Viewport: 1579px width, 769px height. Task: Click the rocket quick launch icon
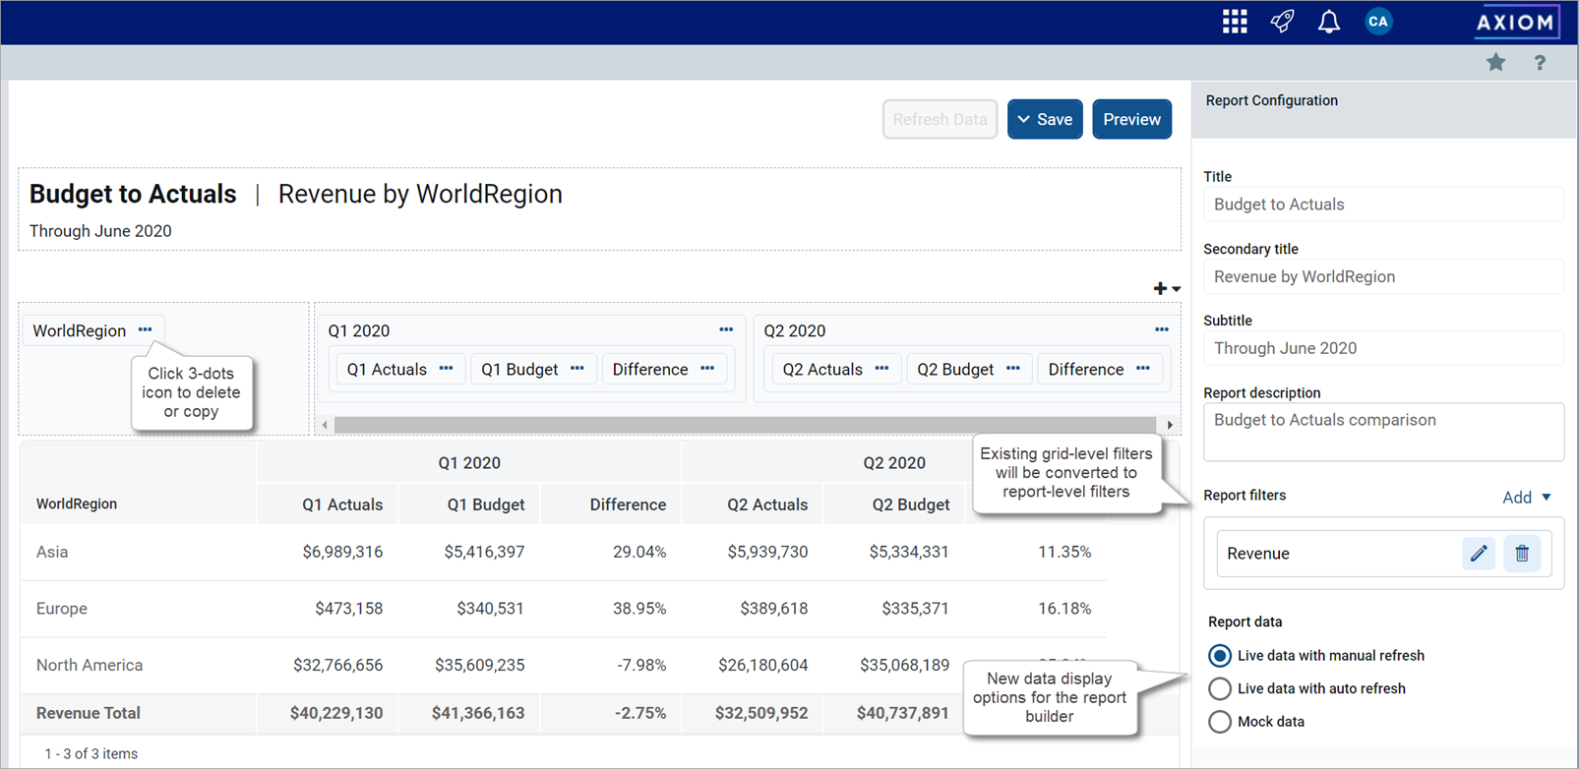point(1282,22)
